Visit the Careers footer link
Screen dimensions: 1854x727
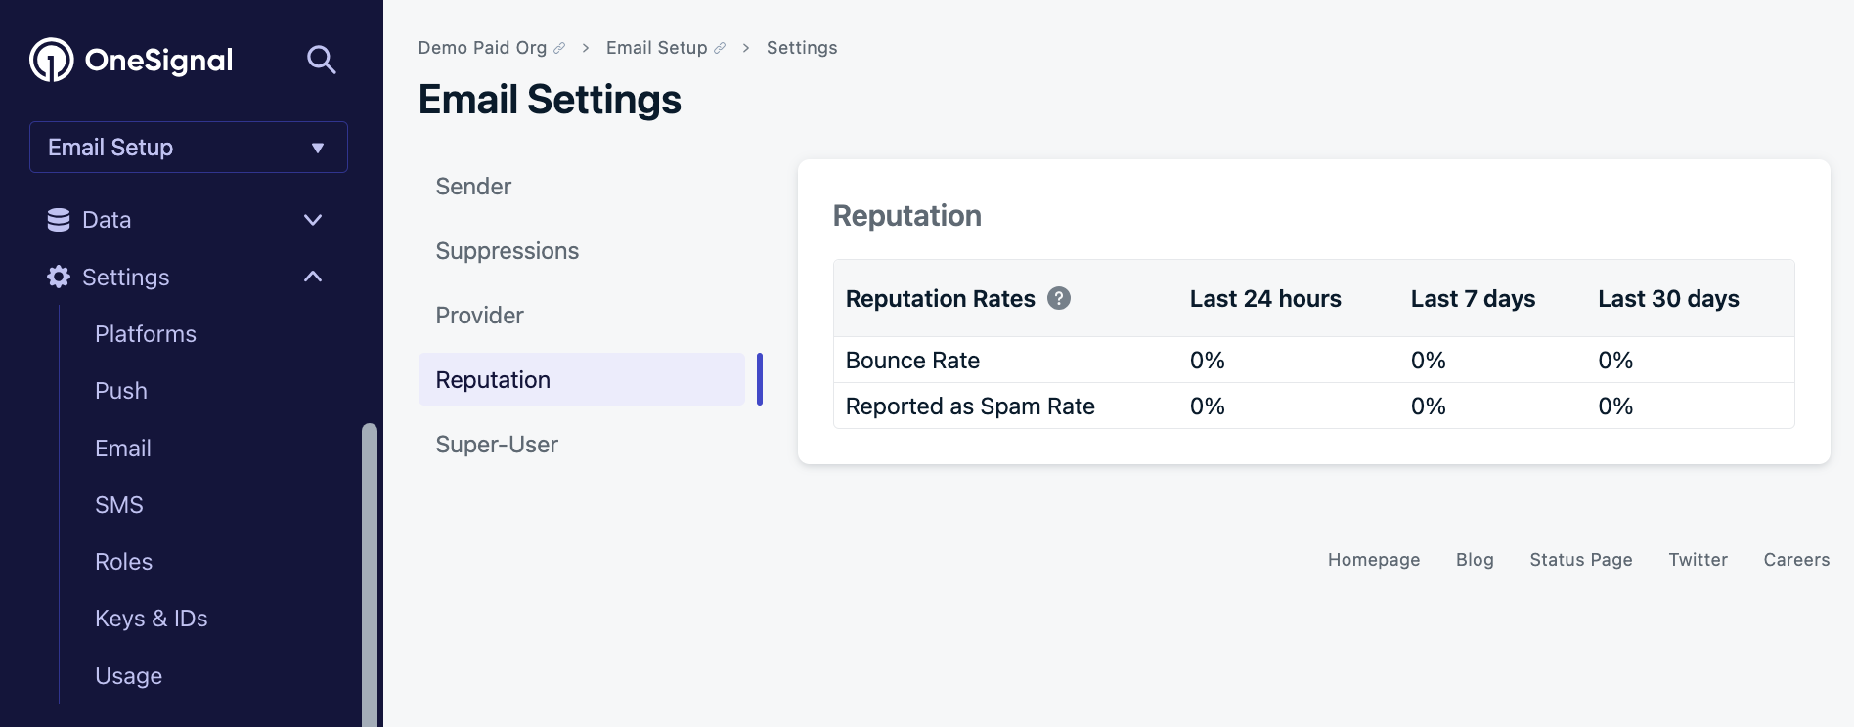(1796, 560)
